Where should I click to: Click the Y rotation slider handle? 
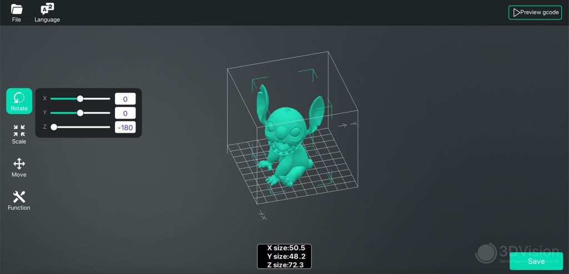click(80, 113)
